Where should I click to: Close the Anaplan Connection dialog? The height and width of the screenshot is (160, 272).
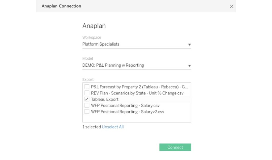tap(231, 6)
